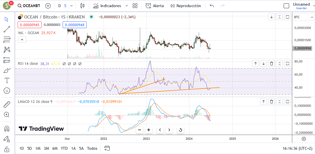The image size is (315, 154).
Task: Select the trend line drawing tool
Action: click(x=7, y=29)
